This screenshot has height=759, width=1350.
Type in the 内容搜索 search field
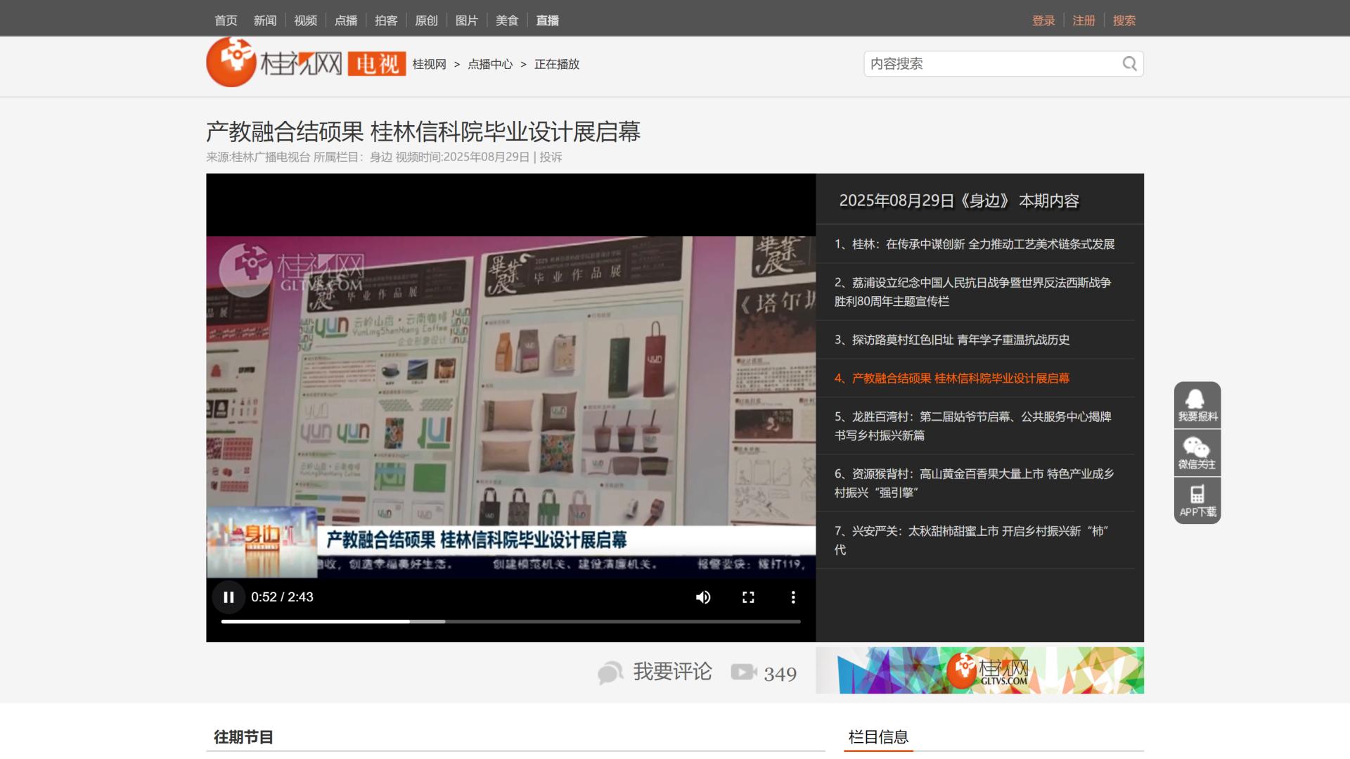pos(991,64)
